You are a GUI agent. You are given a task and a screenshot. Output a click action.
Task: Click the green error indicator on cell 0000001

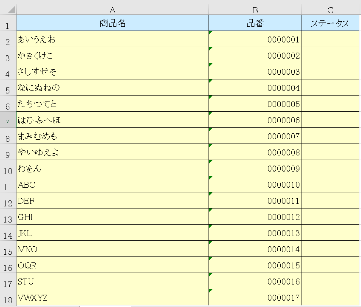point(211,32)
